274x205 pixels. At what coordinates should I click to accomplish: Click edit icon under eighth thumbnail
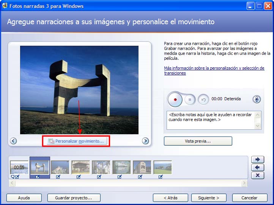(x=161, y=177)
